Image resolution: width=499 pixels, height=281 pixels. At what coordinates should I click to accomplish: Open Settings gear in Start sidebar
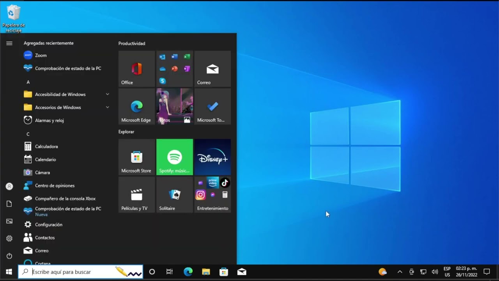click(x=9, y=238)
